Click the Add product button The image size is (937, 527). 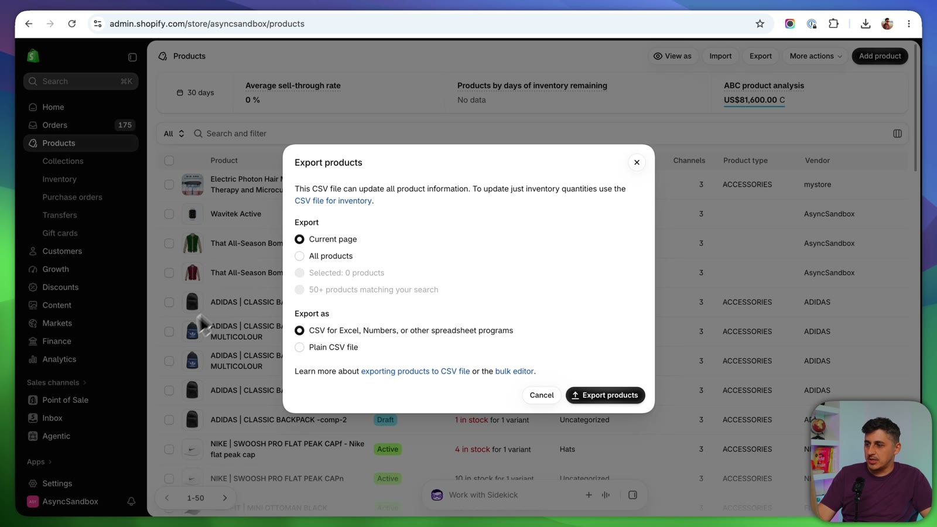[880, 56]
